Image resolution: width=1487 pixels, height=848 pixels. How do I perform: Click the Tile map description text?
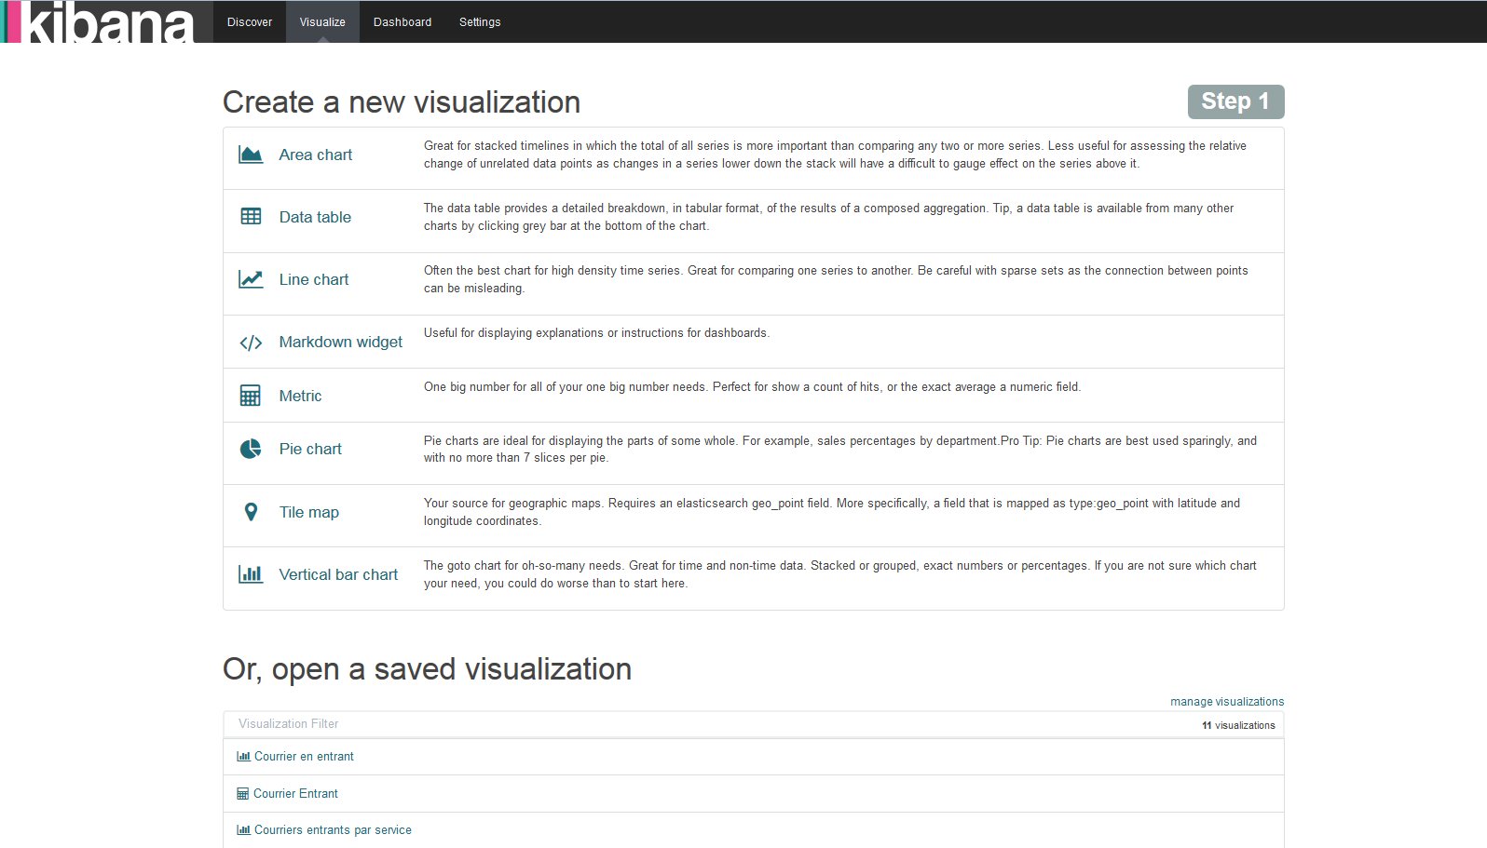click(832, 512)
